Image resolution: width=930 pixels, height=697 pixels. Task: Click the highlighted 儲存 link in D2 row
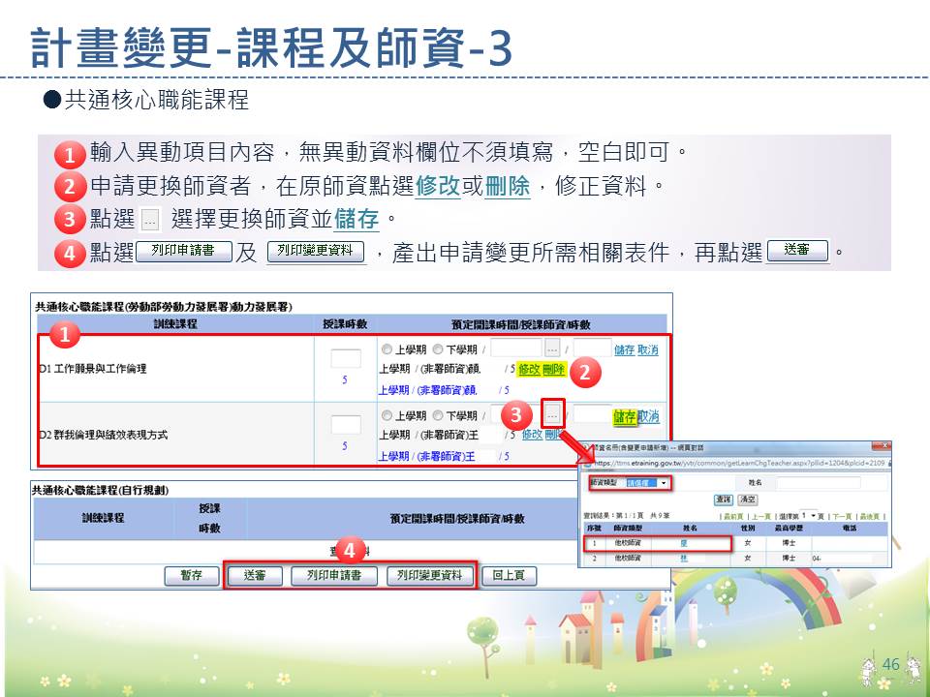625,416
